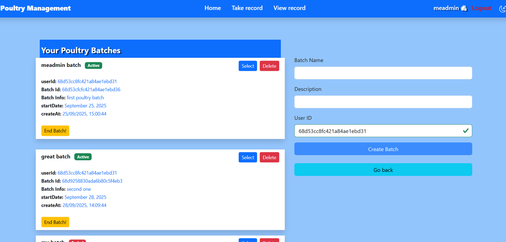Click inside the User ID field
506x242 pixels.
383,131
